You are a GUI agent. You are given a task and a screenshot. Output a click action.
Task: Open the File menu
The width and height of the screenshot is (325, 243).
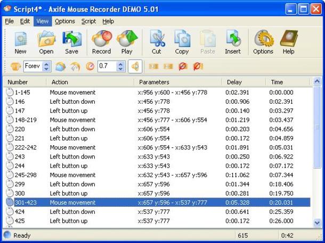point(10,21)
